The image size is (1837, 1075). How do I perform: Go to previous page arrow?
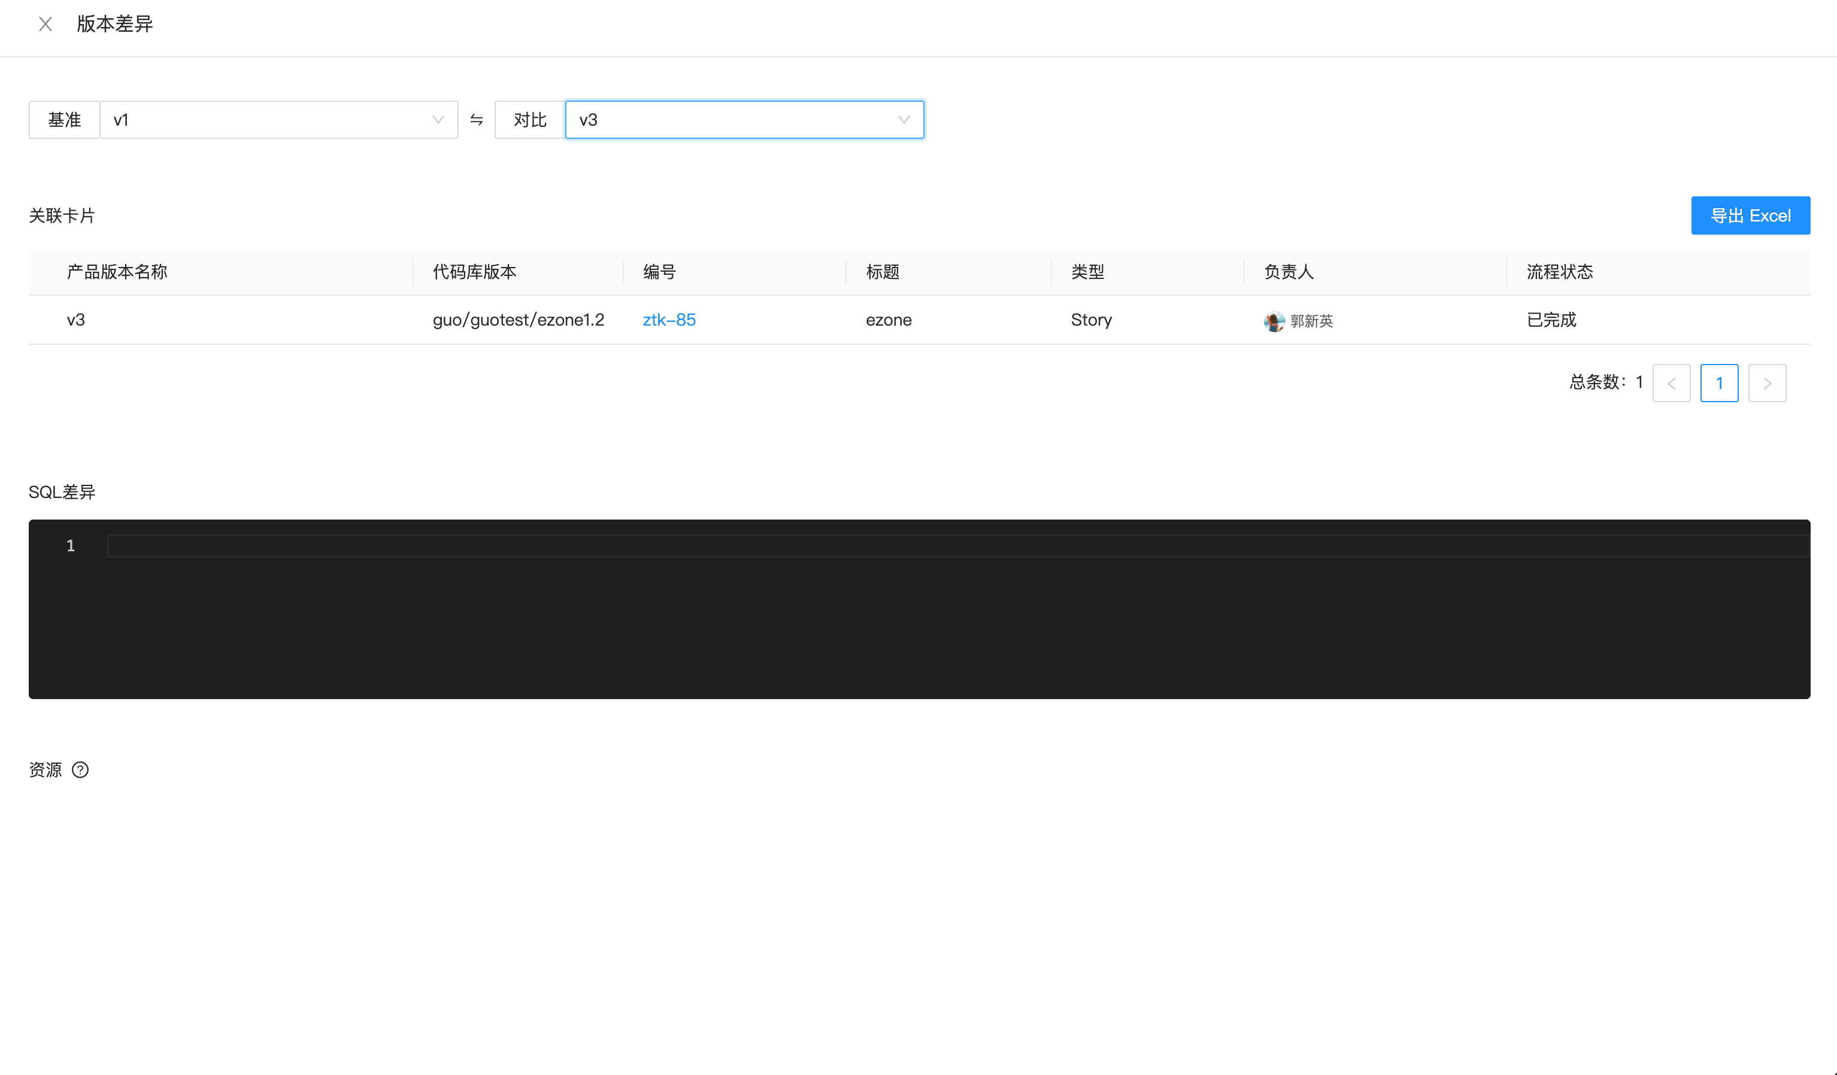coord(1671,382)
